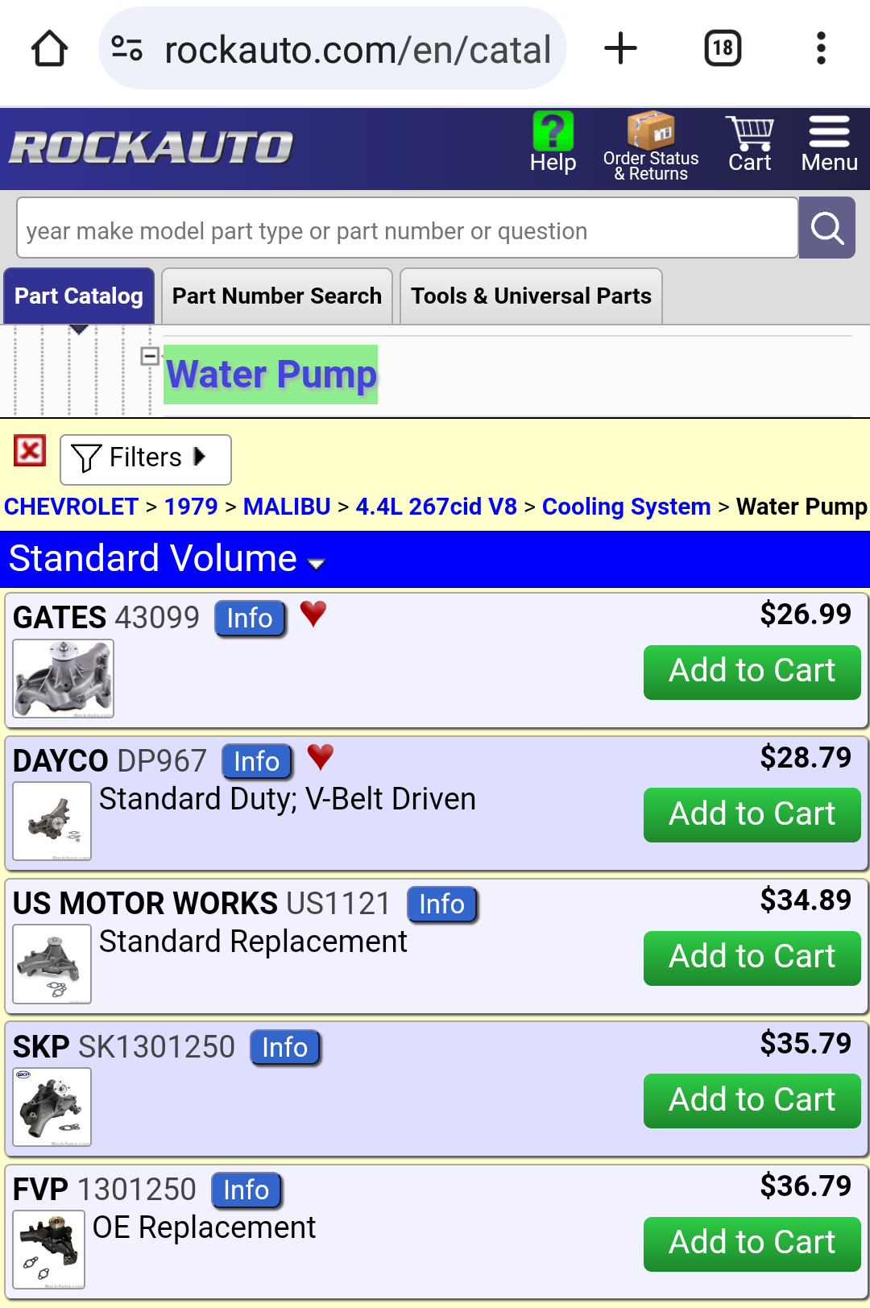
Task: Add US MOTOR WORKS US1121 to cart
Action: click(752, 958)
